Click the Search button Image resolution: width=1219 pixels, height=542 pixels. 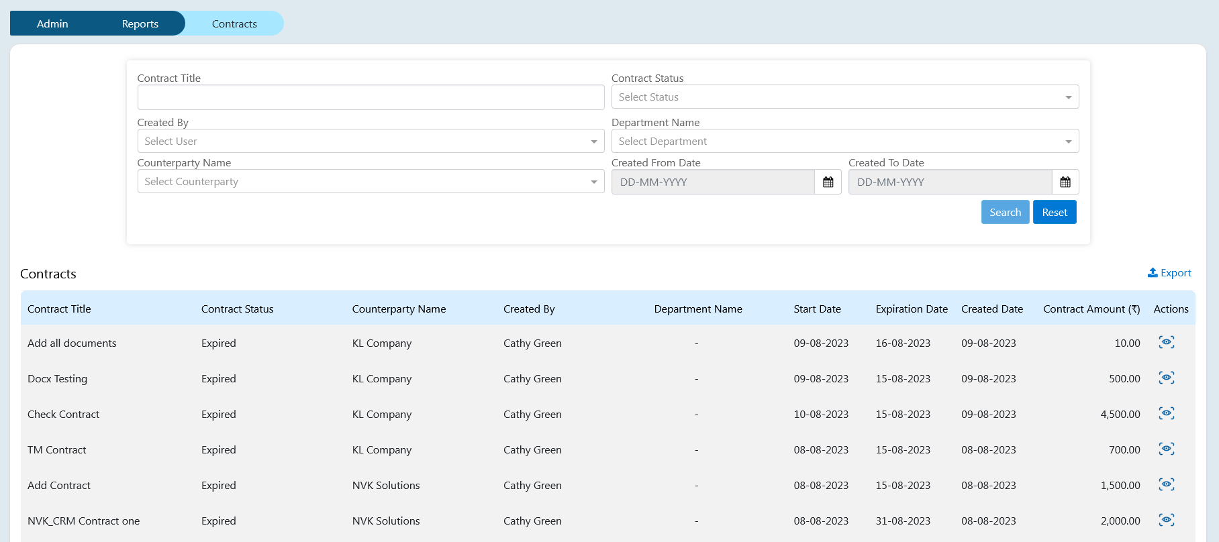(x=1005, y=213)
